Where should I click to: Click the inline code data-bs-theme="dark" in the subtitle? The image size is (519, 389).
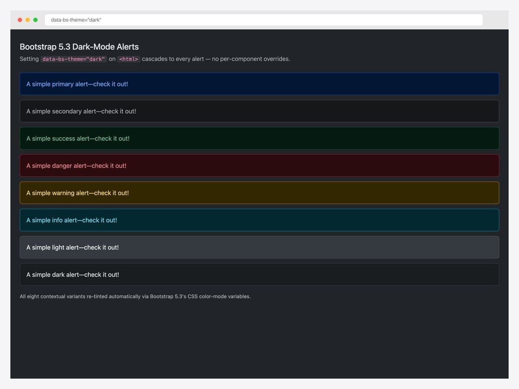coord(74,59)
